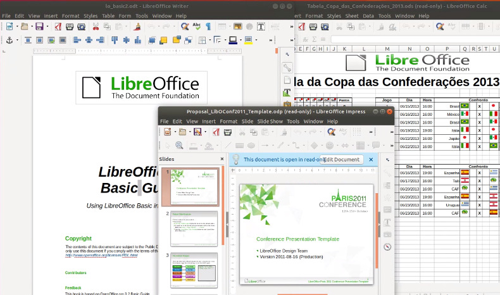Click the Cut scissors icon in Writer

96,27
